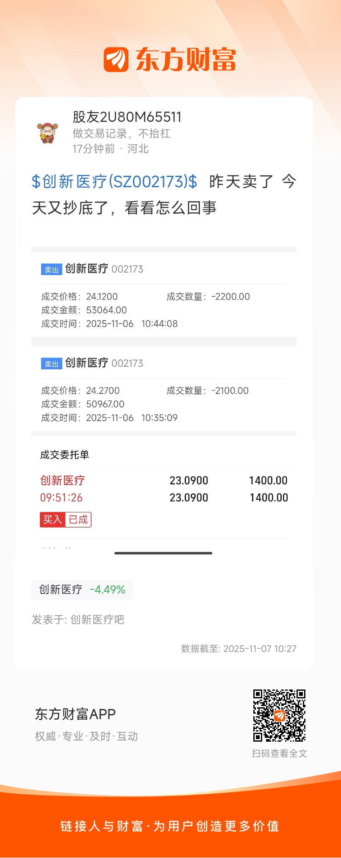Tap the QR code to view full post

pos(279,715)
